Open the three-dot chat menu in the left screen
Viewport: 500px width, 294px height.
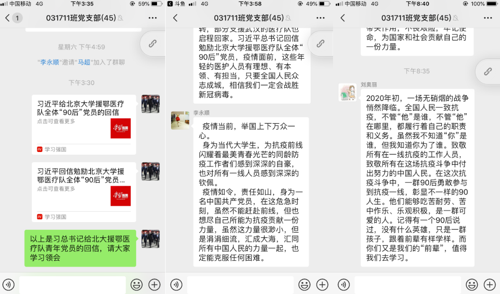click(152, 18)
